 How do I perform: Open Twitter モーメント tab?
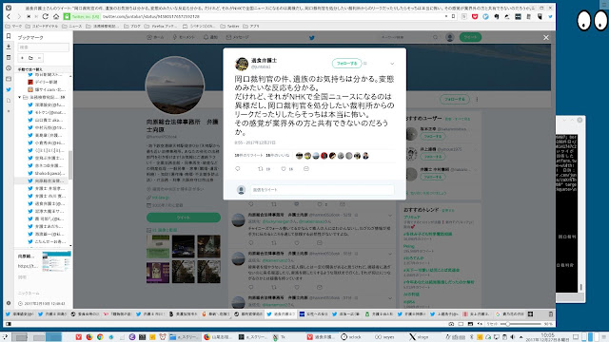pyautogui.click(x=184, y=37)
